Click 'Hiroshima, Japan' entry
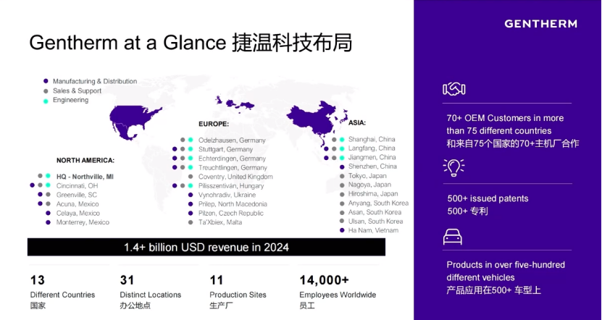 (373, 194)
